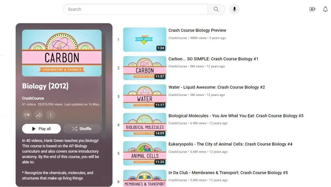Open the CARBON video thumbnail
Viewport: 331px width, 187px height.
click(x=144, y=68)
